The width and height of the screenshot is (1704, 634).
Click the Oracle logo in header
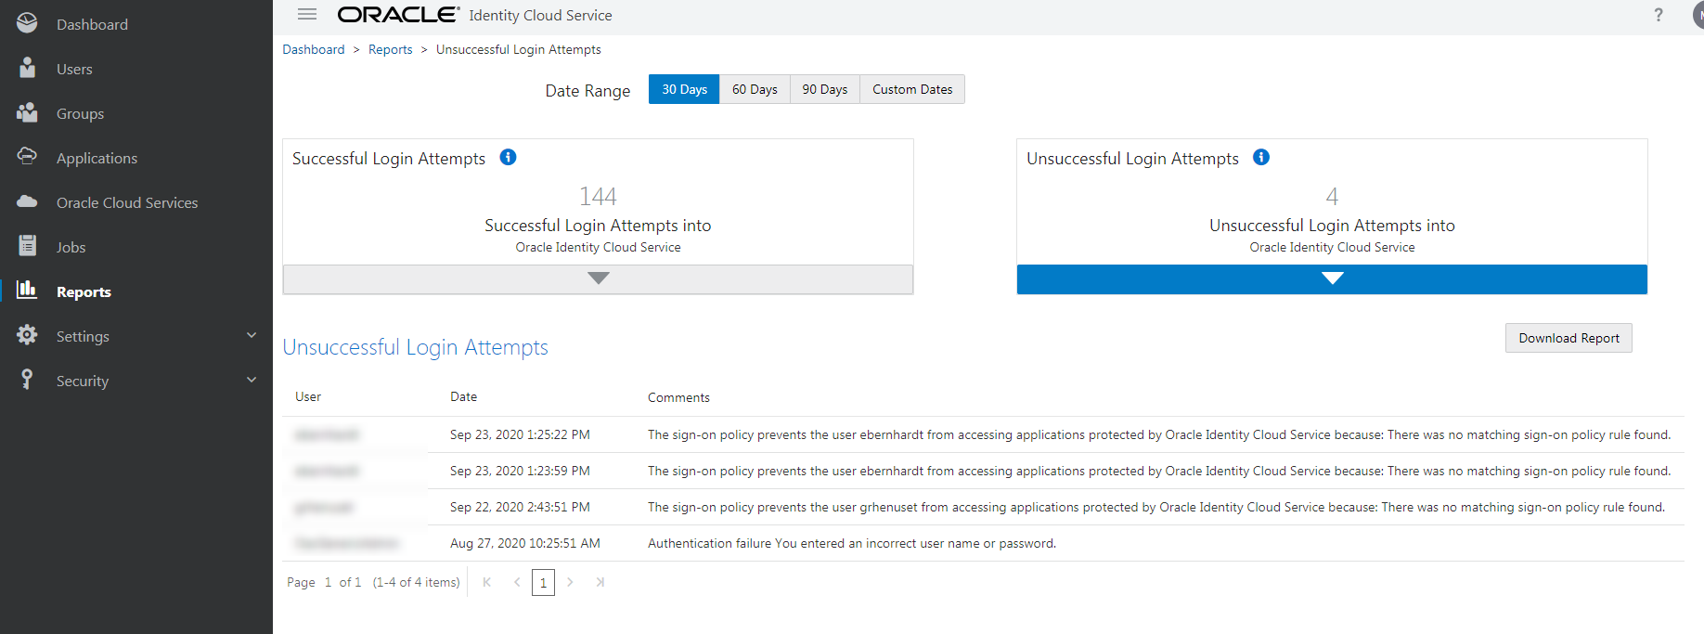[398, 14]
